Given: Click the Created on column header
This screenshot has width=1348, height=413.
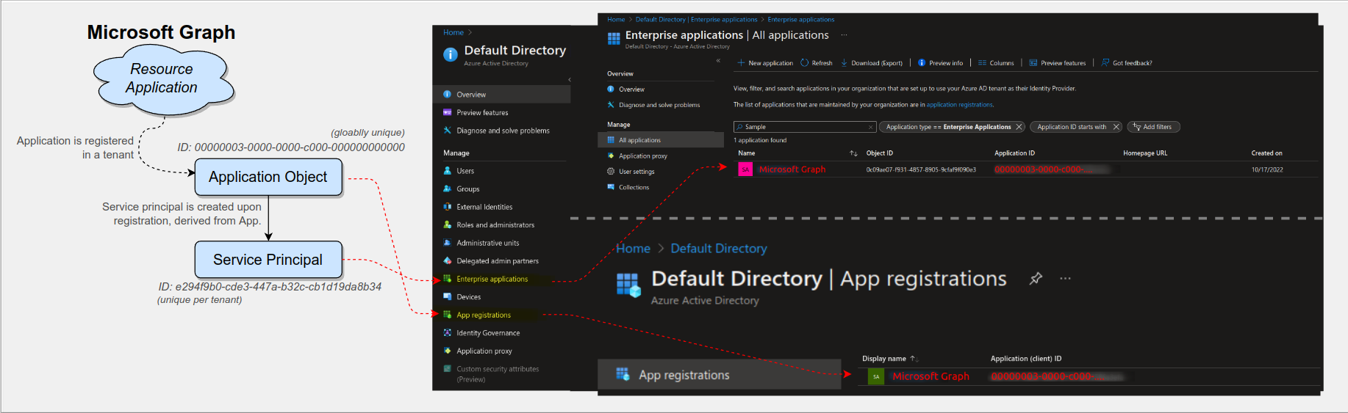Looking at the screenshot, I should click(x=1266, y=153).
